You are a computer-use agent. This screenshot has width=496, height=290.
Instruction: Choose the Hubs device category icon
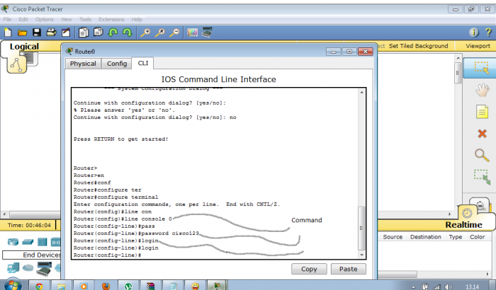(42, 243)
